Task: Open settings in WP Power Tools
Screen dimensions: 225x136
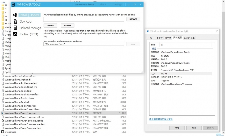Action: 117,5
